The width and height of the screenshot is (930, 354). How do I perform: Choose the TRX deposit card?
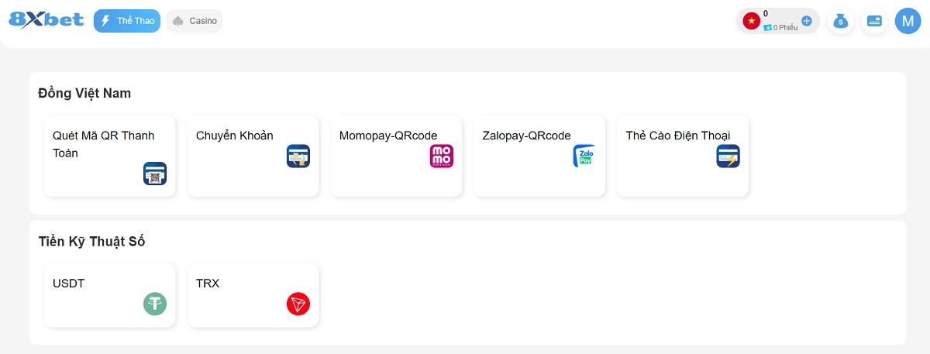point(253,295)
